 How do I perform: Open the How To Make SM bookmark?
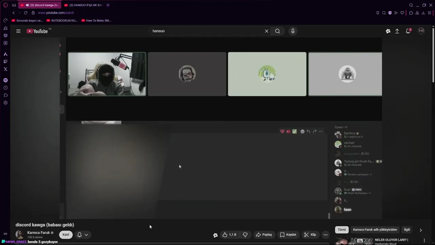(x=97, y=20)
